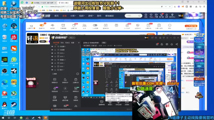Open 开播提醒 alarm clock icon

coord(63,26)
